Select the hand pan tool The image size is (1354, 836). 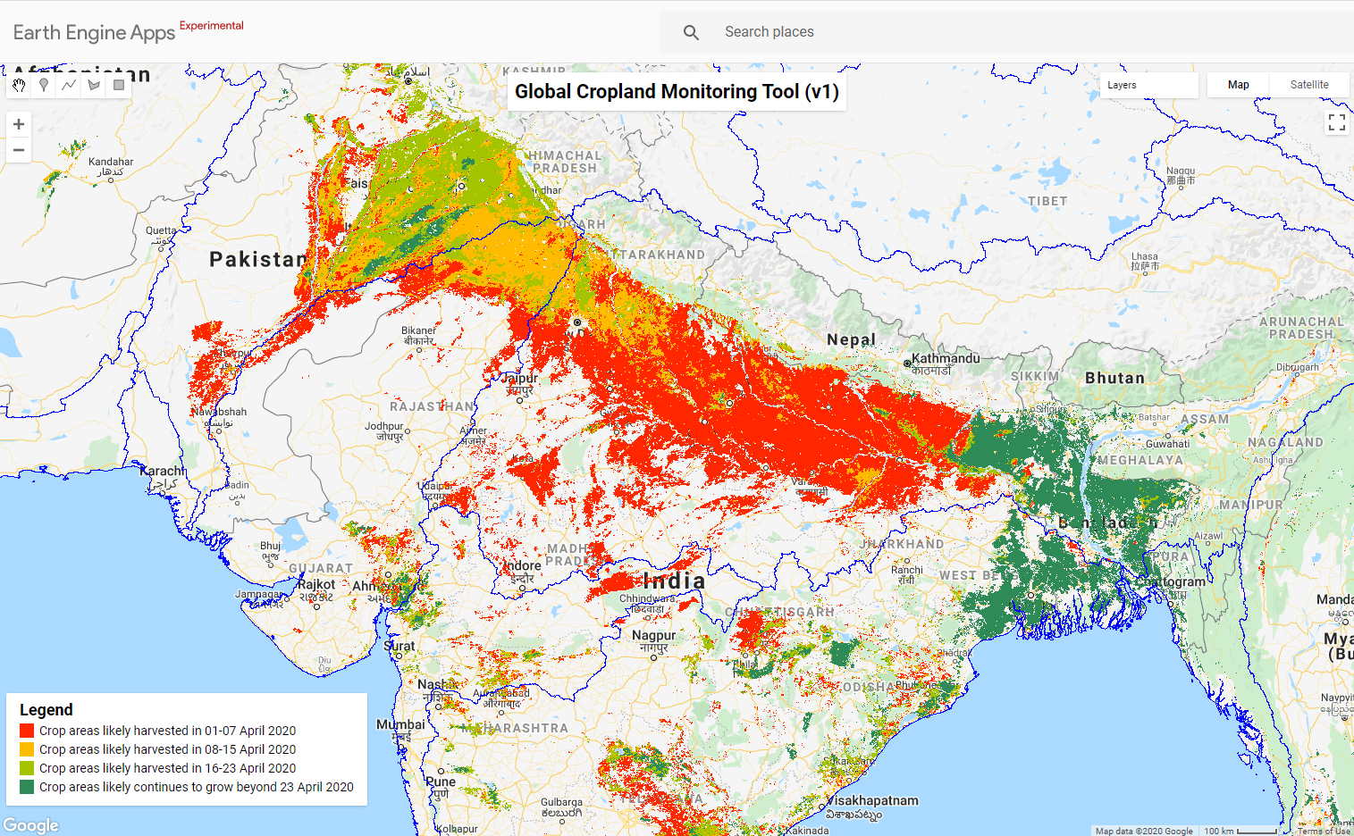coord(19,86)
